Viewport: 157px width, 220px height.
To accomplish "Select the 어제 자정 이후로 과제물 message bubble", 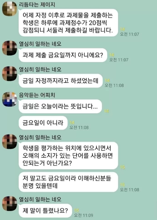I will point(68,23).
